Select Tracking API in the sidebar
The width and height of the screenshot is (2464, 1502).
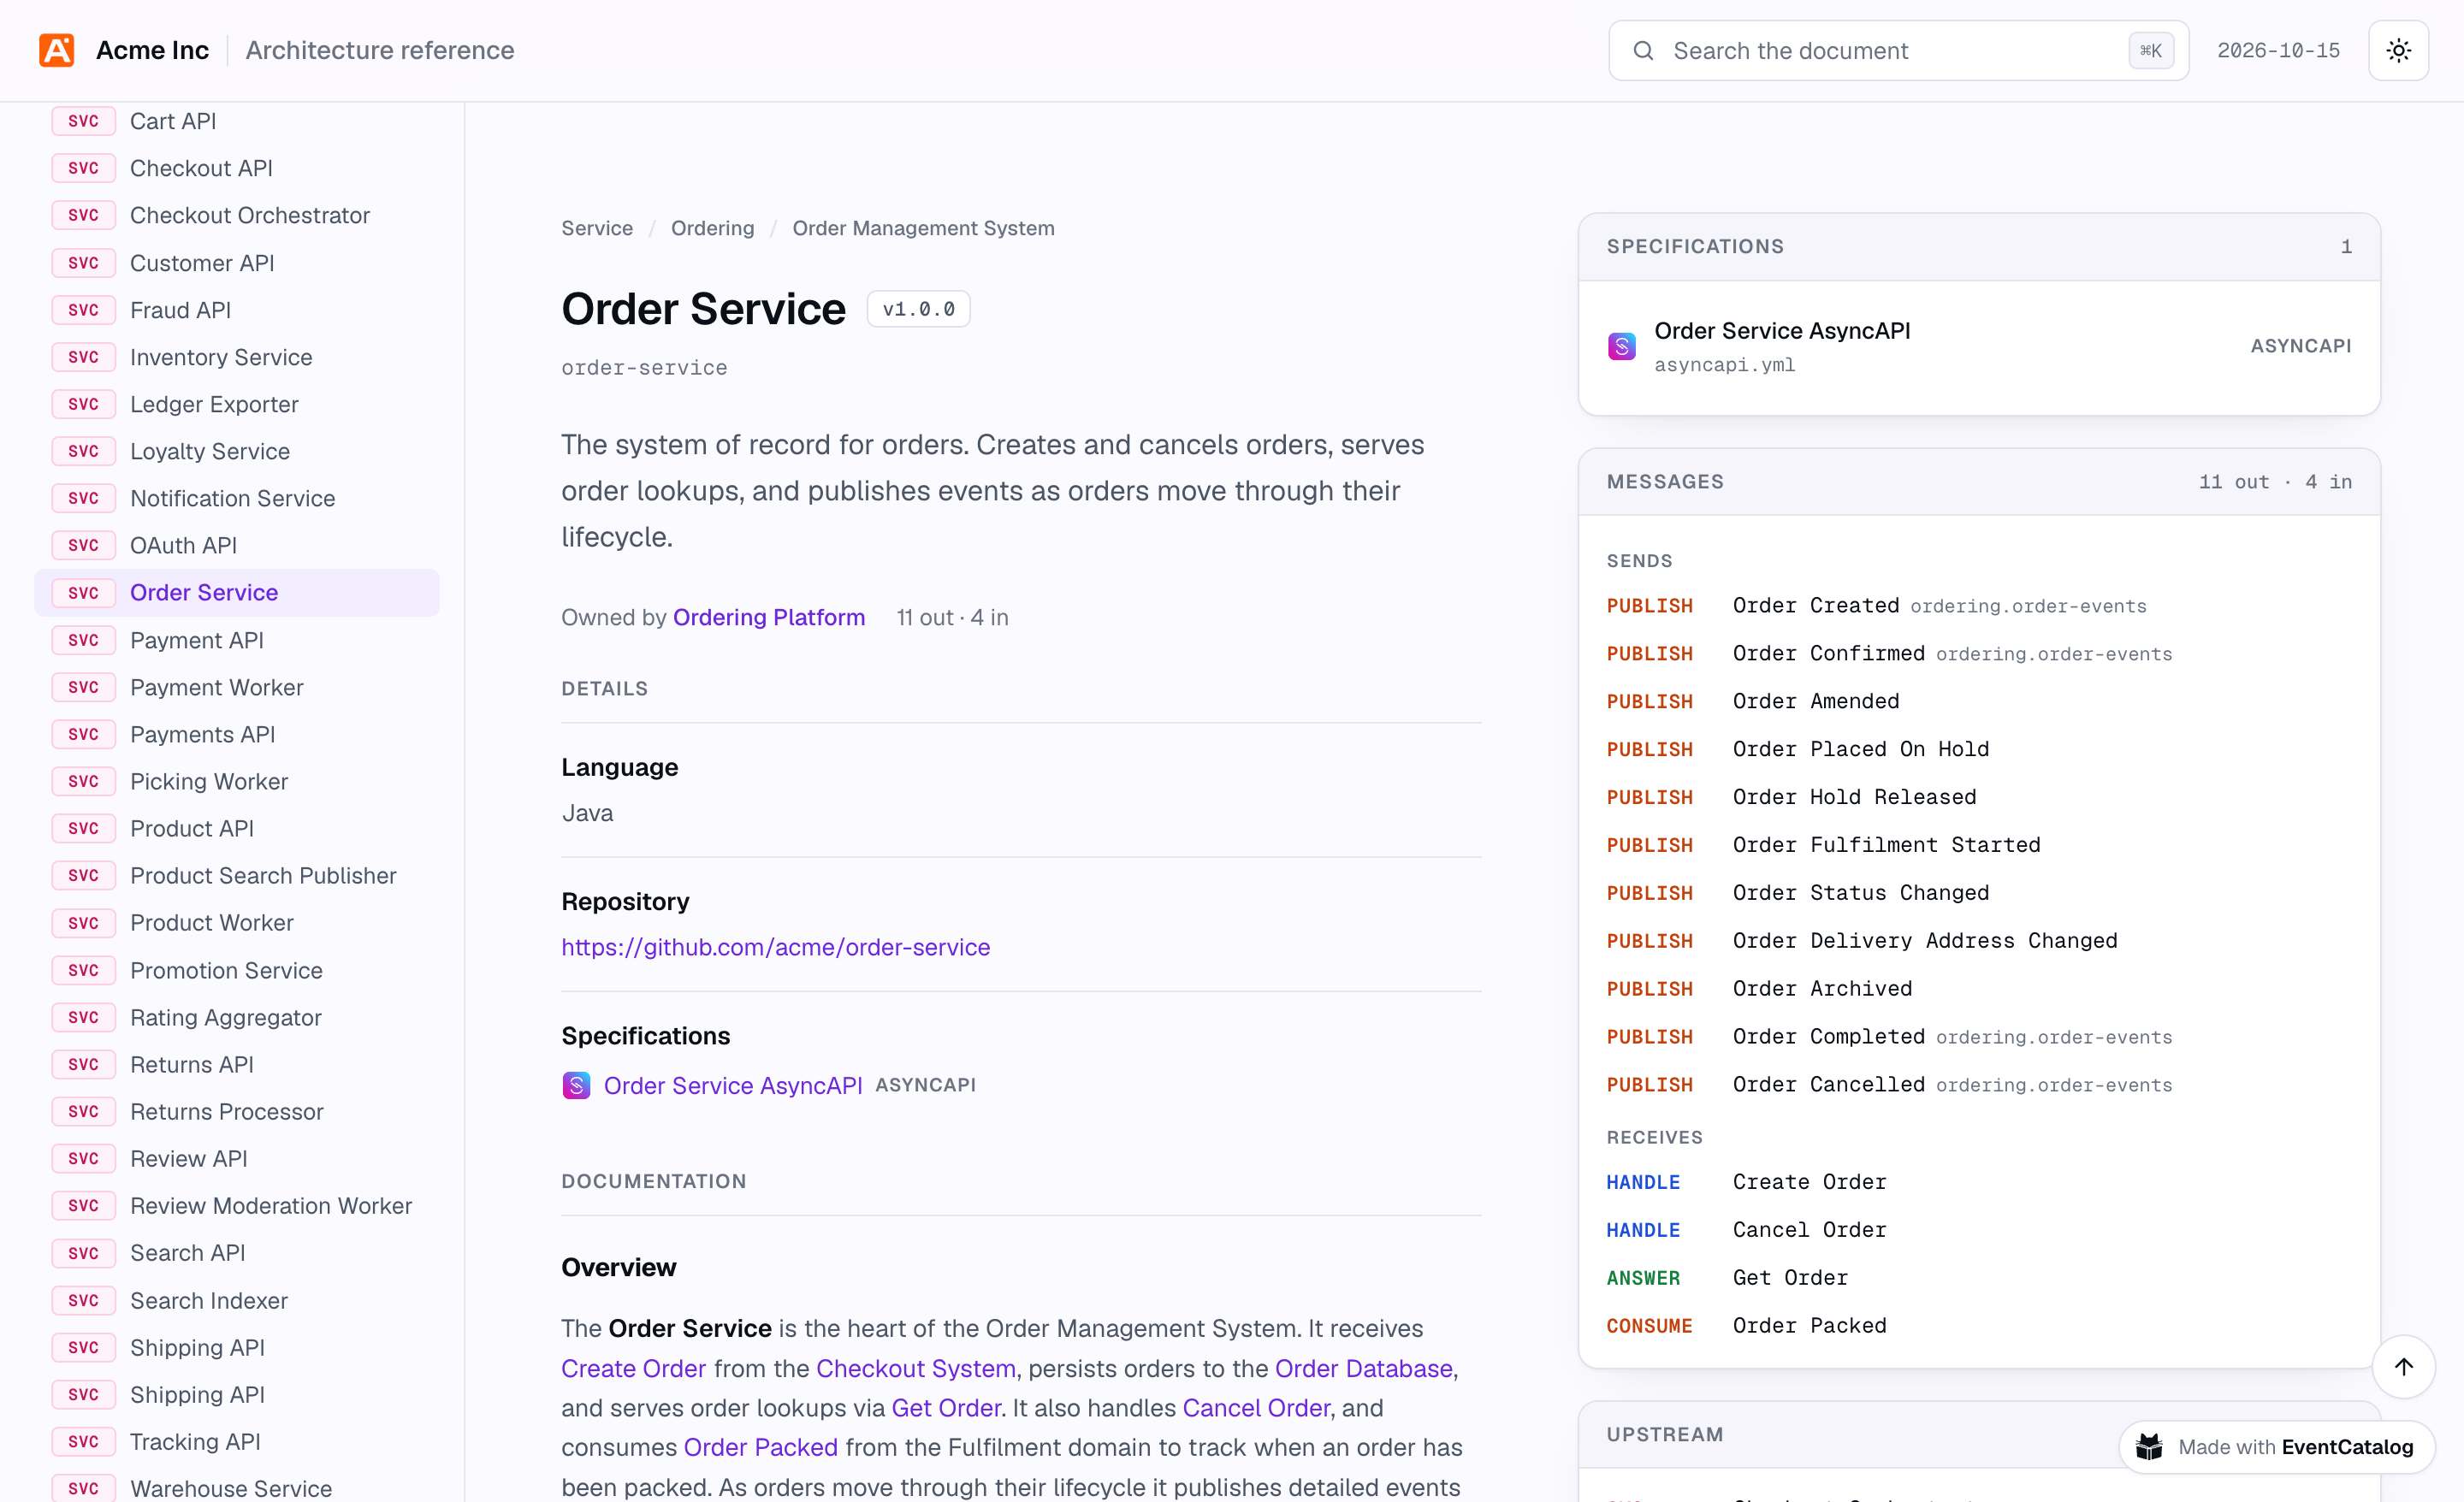coord(236,1441)
